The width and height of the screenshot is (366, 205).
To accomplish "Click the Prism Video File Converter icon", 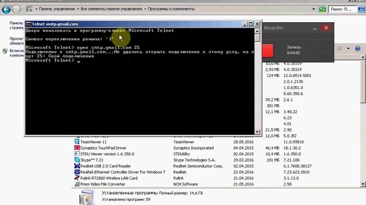I will (x=77, y=184).
